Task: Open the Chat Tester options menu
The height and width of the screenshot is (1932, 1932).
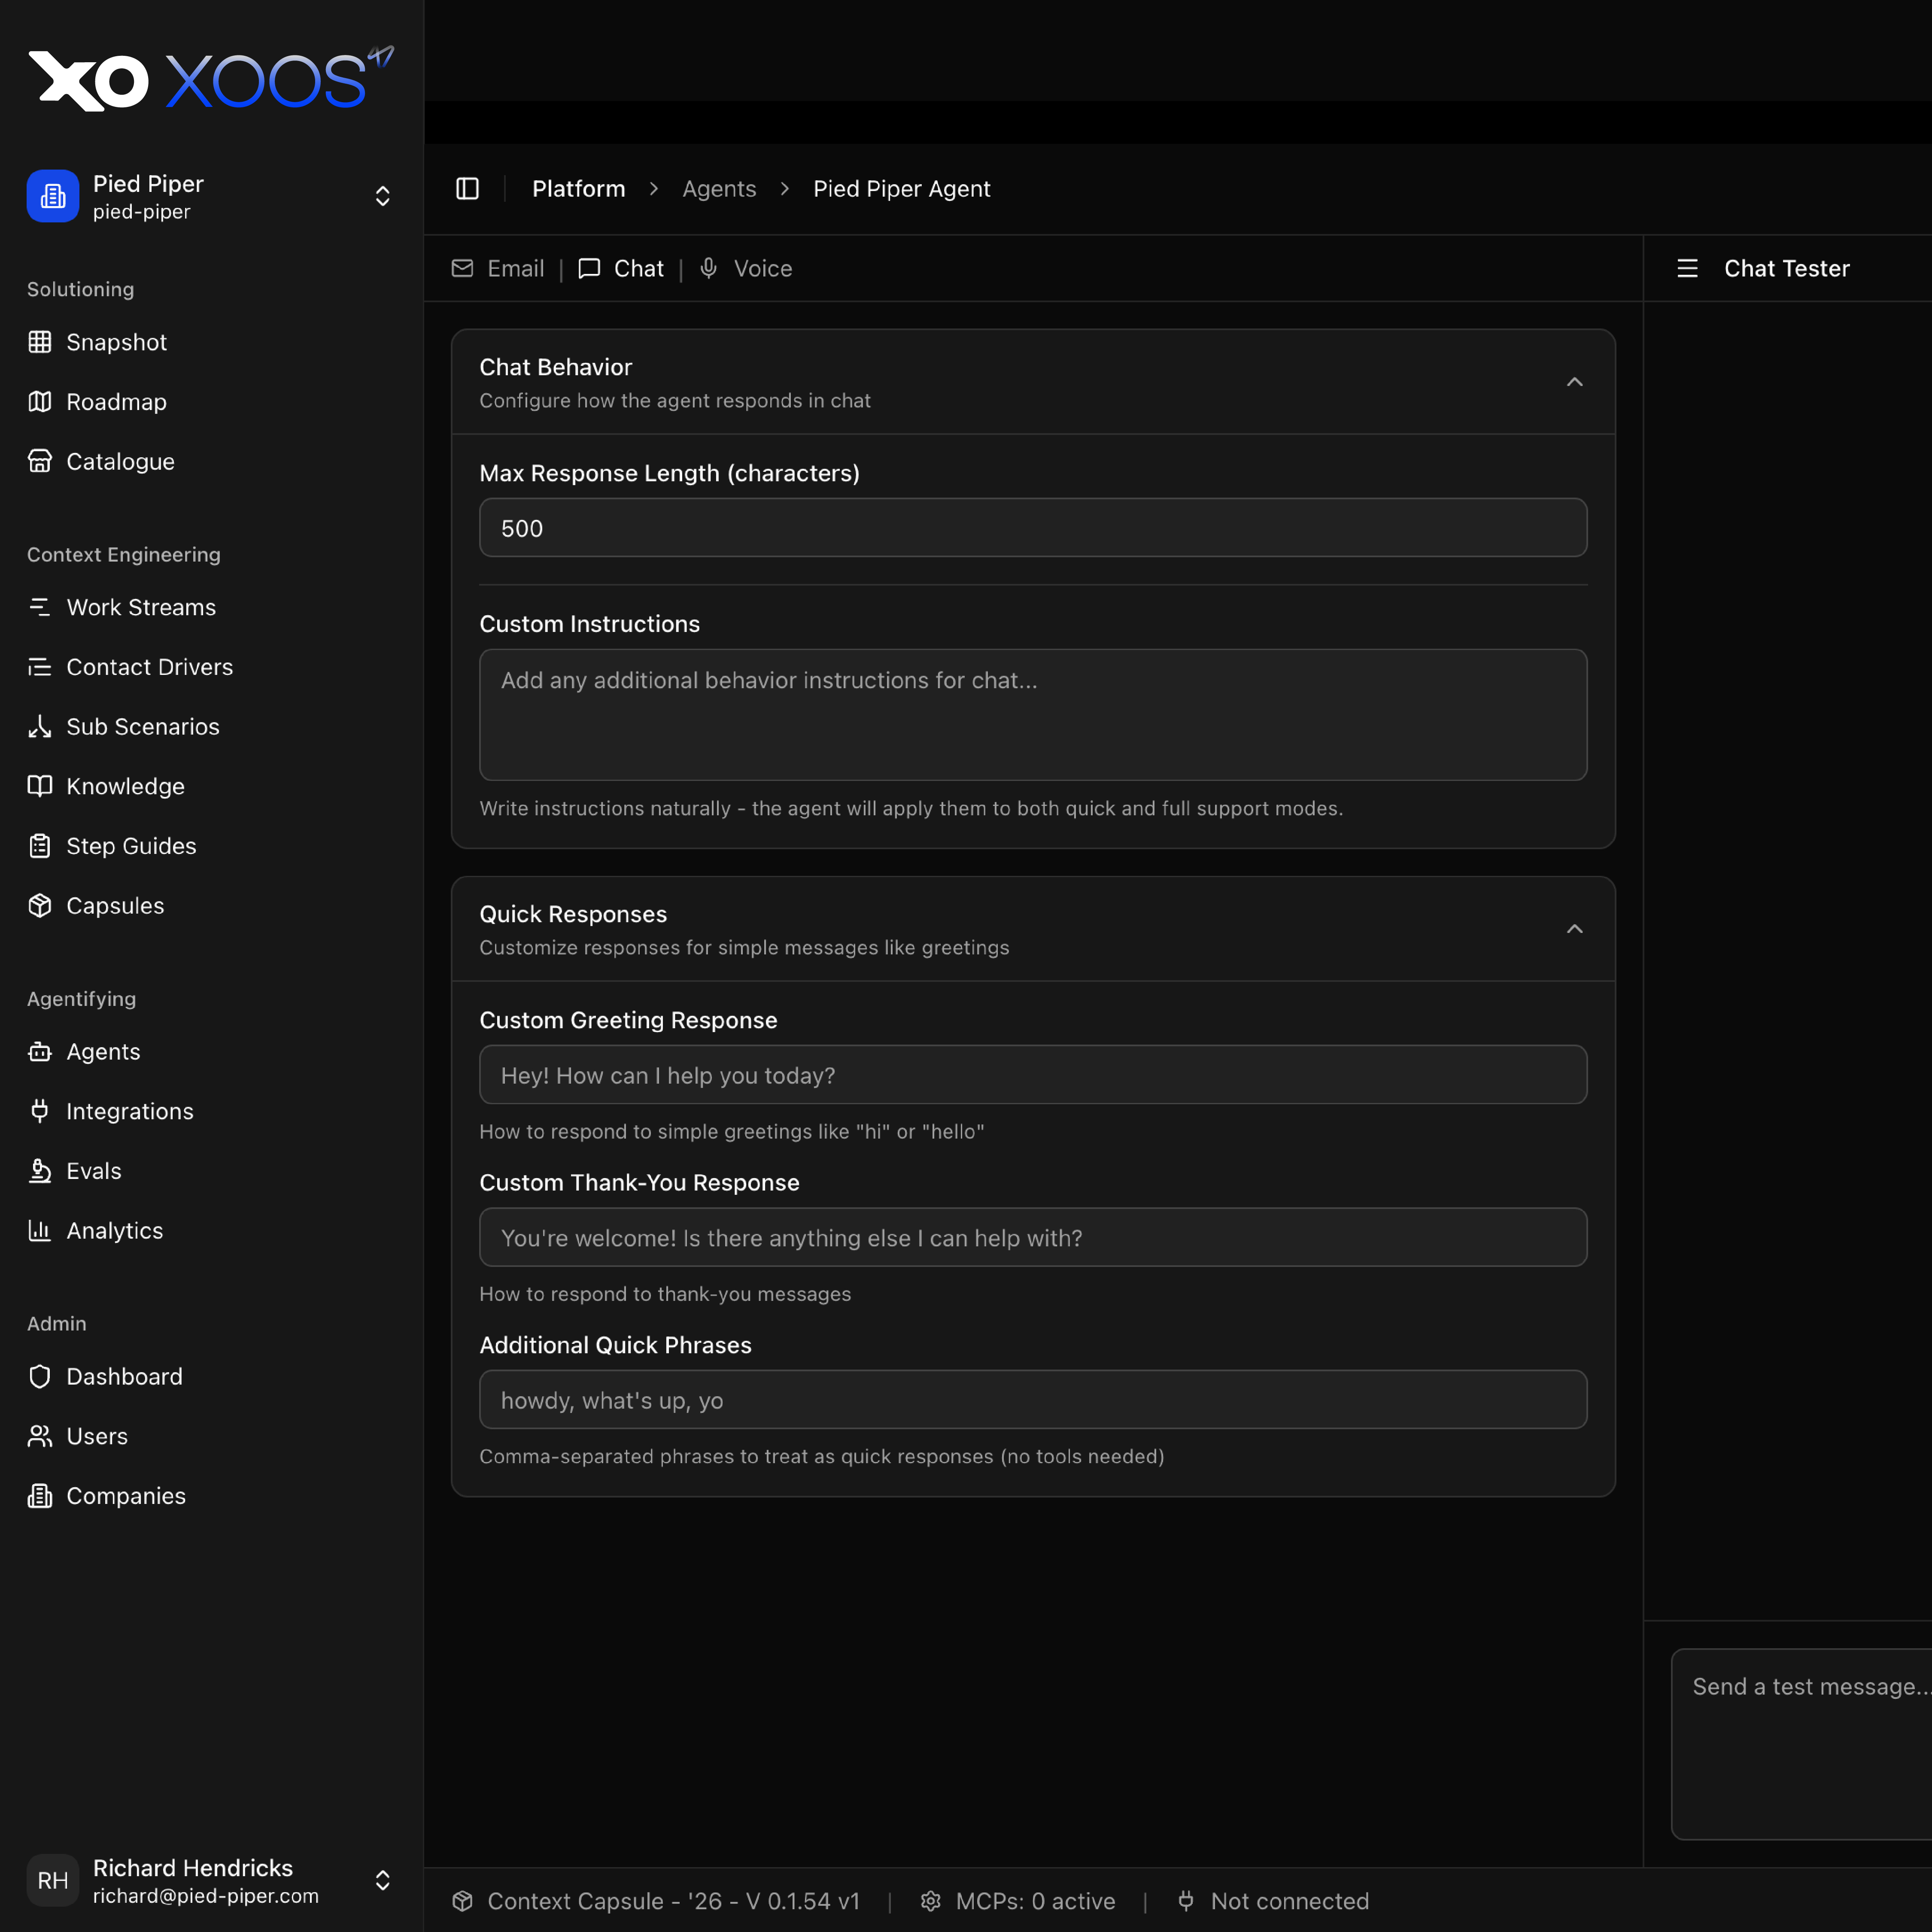Action: [x=1687, y=268]
